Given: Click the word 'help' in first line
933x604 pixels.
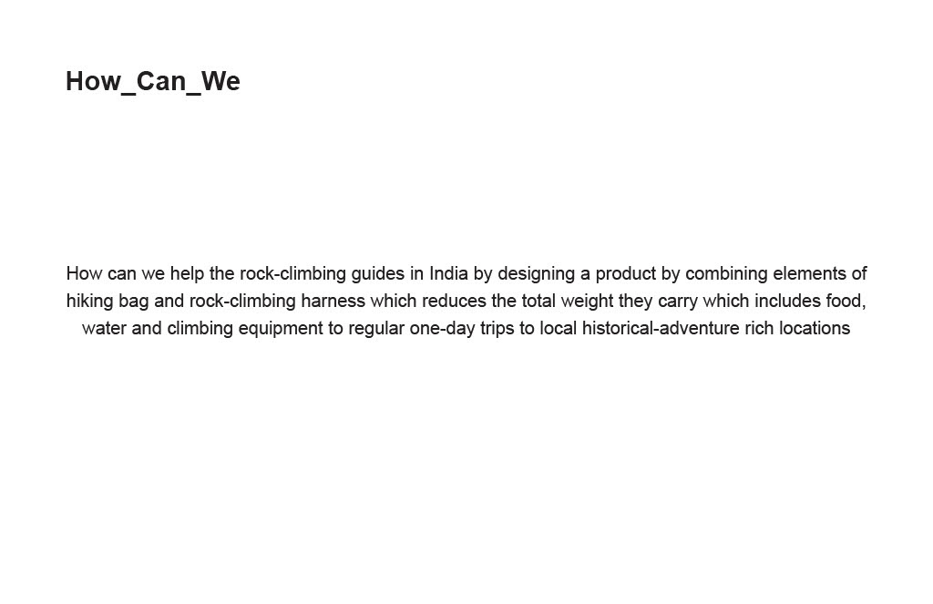Looking at the screenshot, I should pyautogui.click(x=187, y=273).
